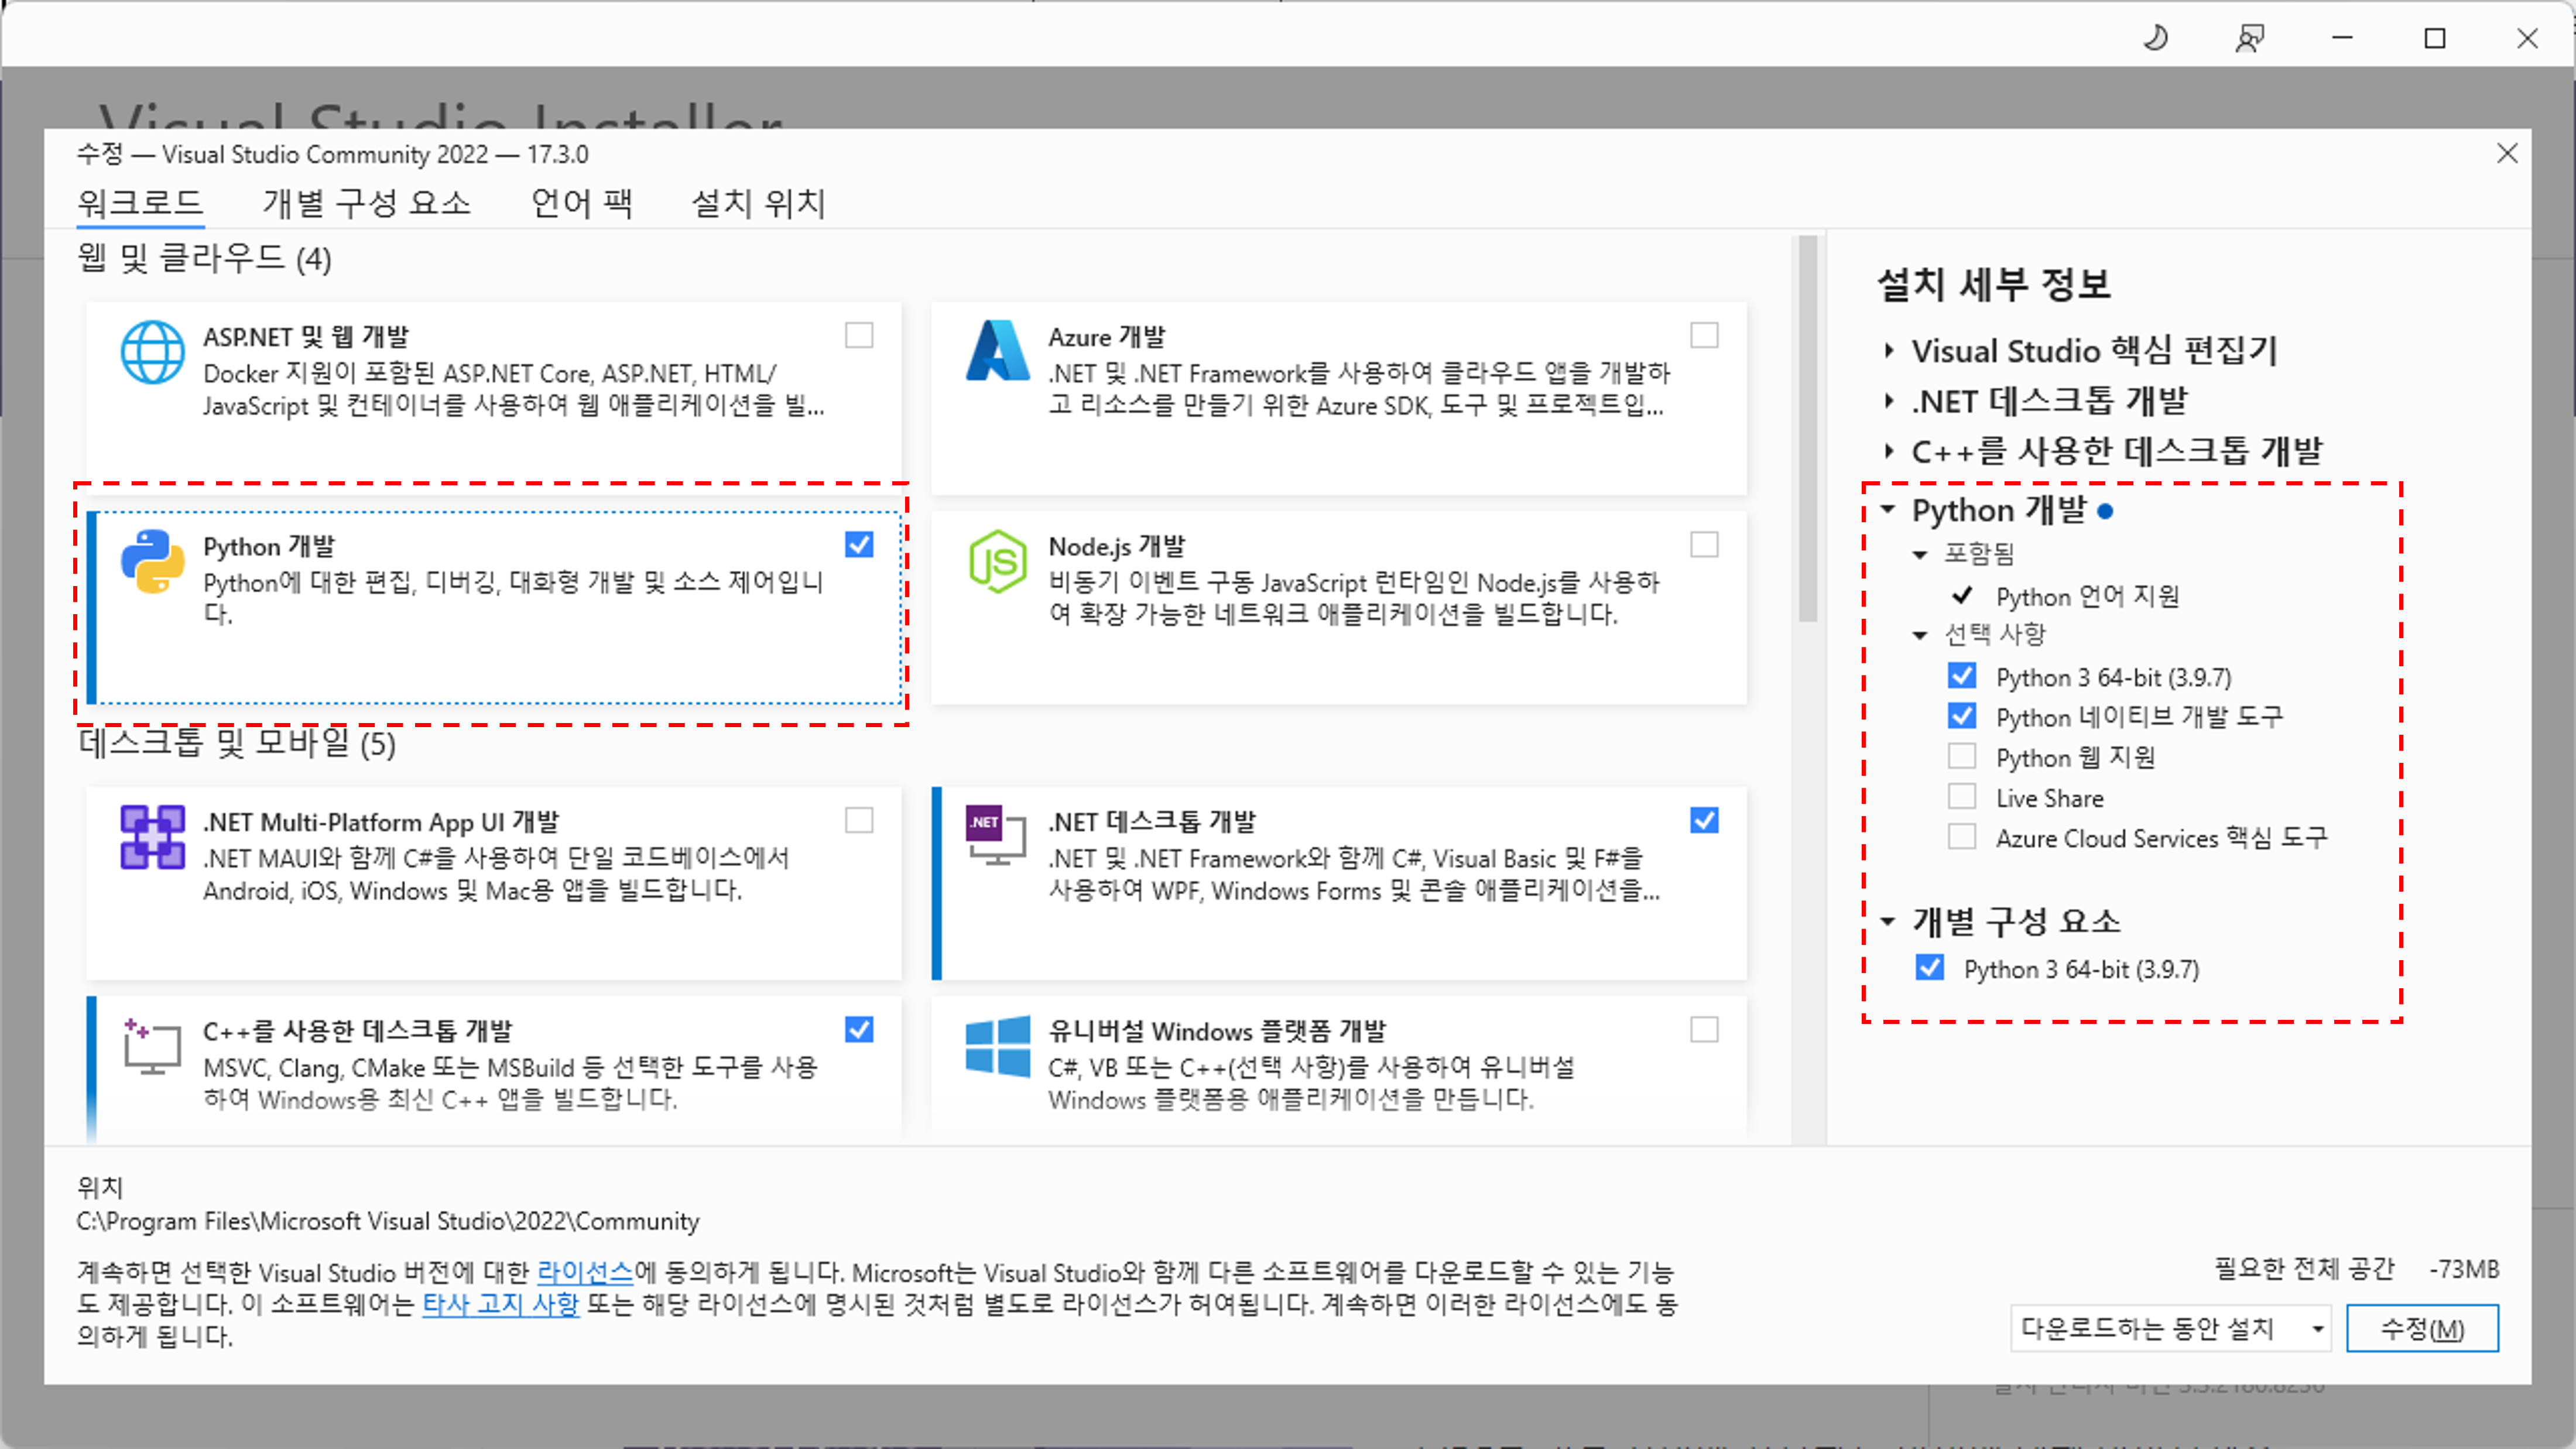Click the Universal Windows Platform logo icon
The width and height of the screenshot is (2576, 1449).
tap(997, 1046)
